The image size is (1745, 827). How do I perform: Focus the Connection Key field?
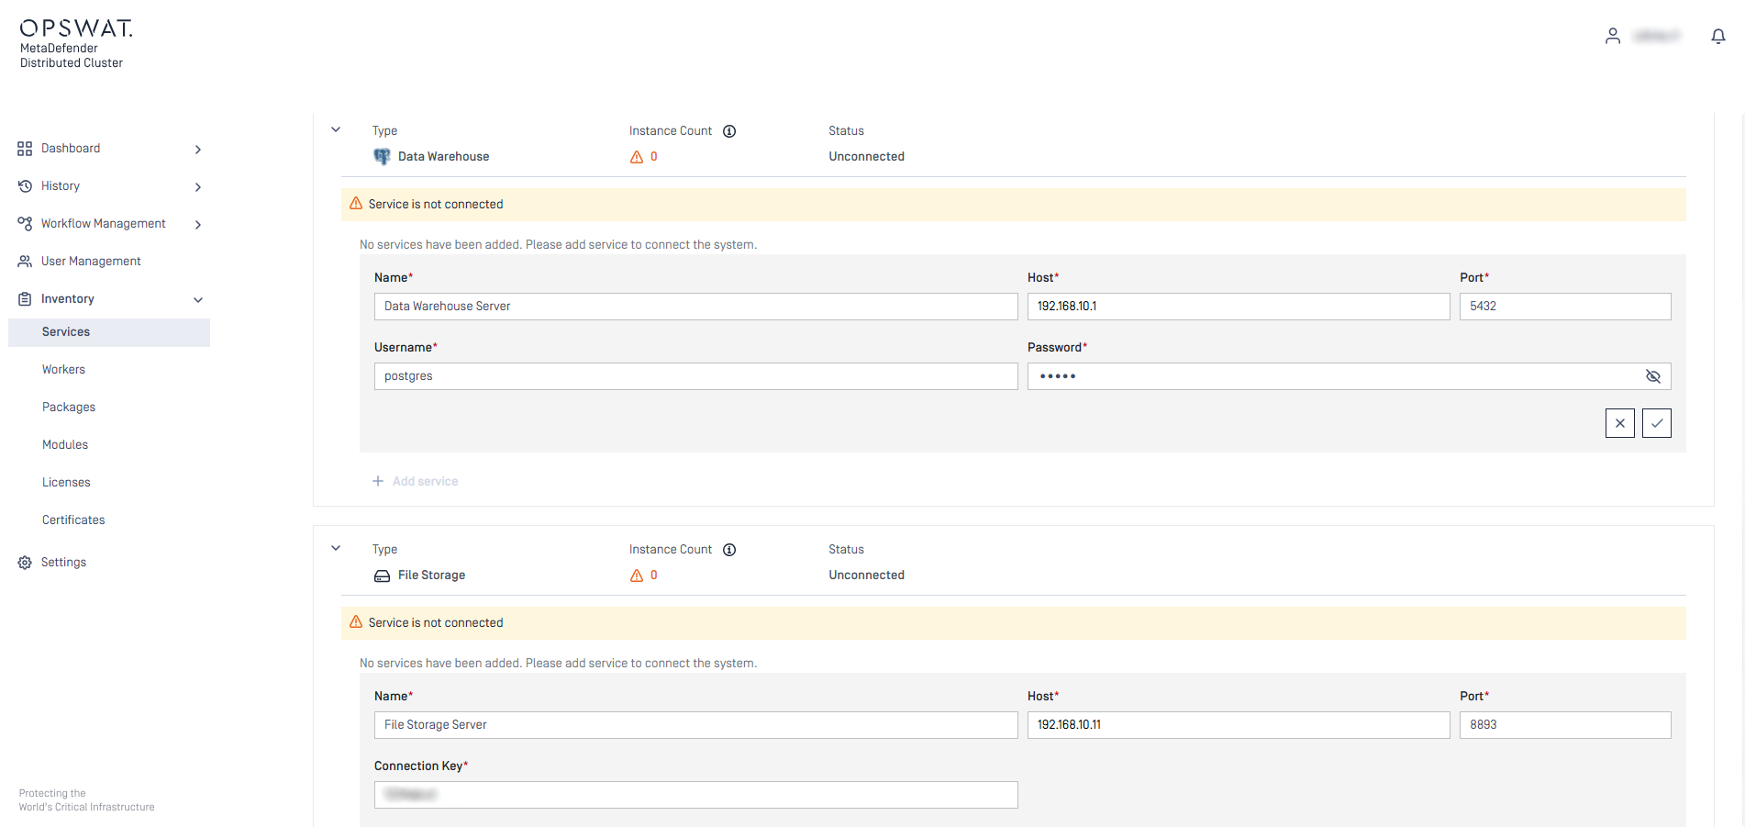tap(695, 795)
